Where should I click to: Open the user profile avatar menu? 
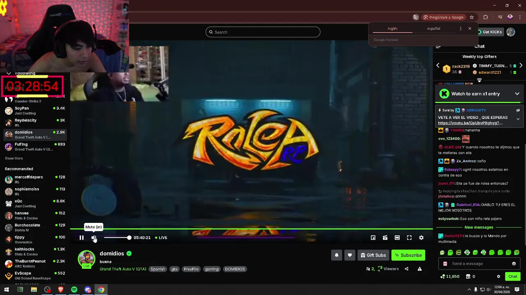click(511, 32)
